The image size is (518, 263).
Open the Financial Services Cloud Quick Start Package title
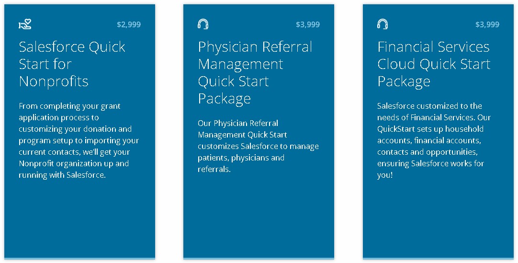pos(434,64)
